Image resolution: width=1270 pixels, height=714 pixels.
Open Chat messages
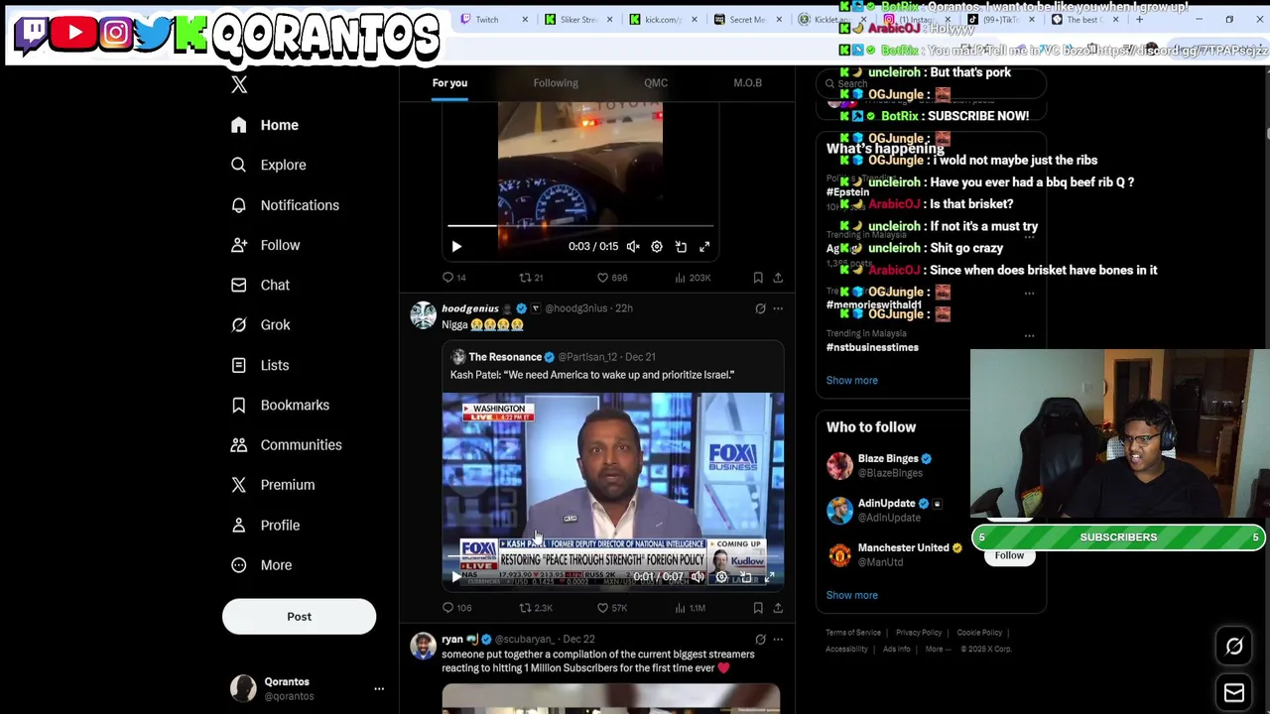click(261, 285)
